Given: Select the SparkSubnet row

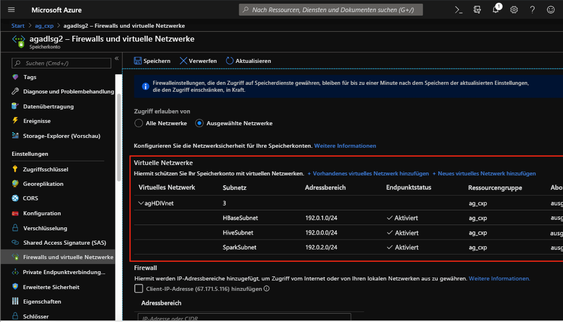Looking at the screenshot, I should click(348, 248).
